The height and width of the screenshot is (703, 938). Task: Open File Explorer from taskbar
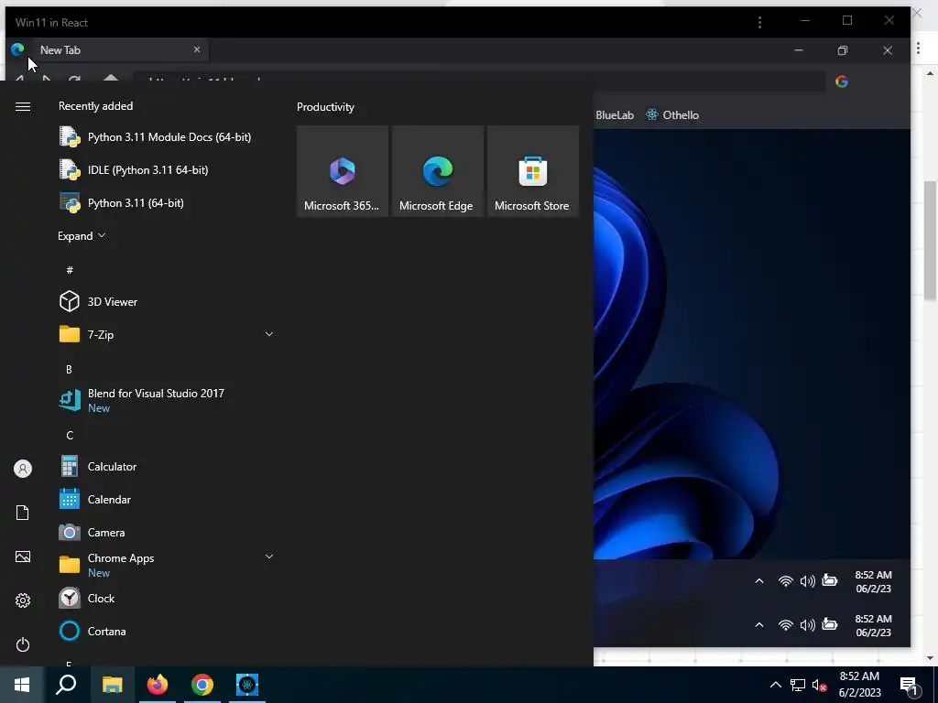112,685
